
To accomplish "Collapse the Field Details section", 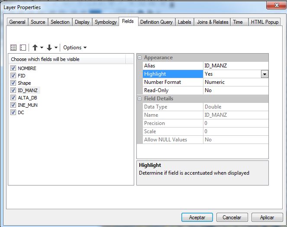I will pyautogui.click(x=140, y=99).
